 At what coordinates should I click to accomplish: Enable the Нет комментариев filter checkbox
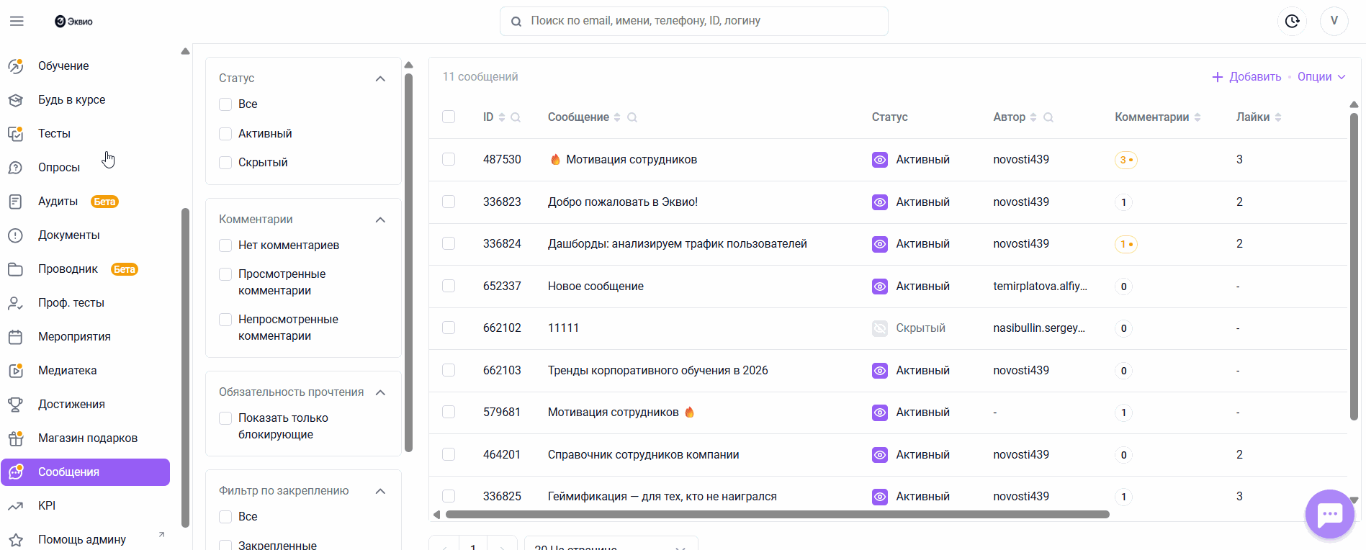[225, 245]
